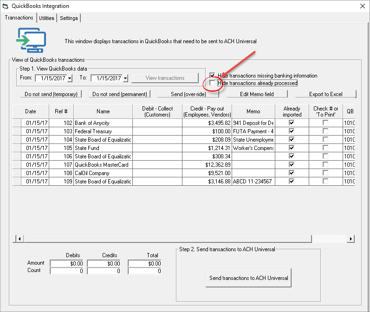This screenshot has height=312, width=370.
Task: Check 'To Print' box for Federal Treasury
Action: [x=325, y=131]
